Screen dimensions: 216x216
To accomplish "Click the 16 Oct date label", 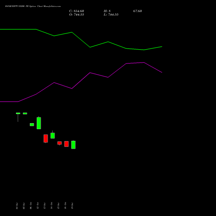I will (65, 206).
